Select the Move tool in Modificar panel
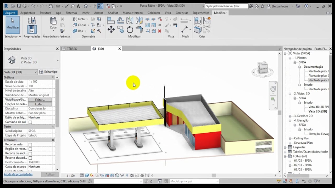Screen dimensions: 335x188 click(111, 30)
